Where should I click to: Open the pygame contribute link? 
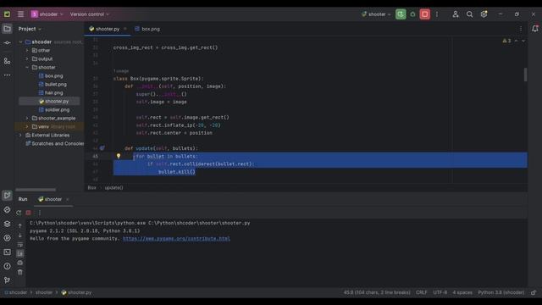176,239
